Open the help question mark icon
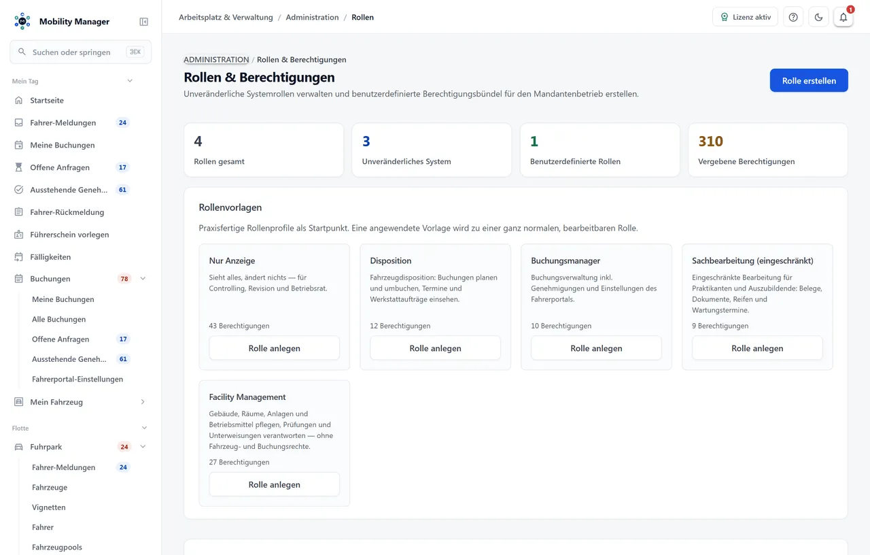This screenshot has height=555, width=870. click(793, 17)
